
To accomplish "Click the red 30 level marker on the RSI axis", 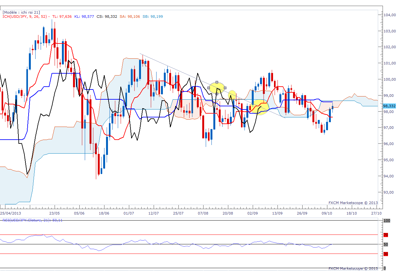I will point(386,254).
